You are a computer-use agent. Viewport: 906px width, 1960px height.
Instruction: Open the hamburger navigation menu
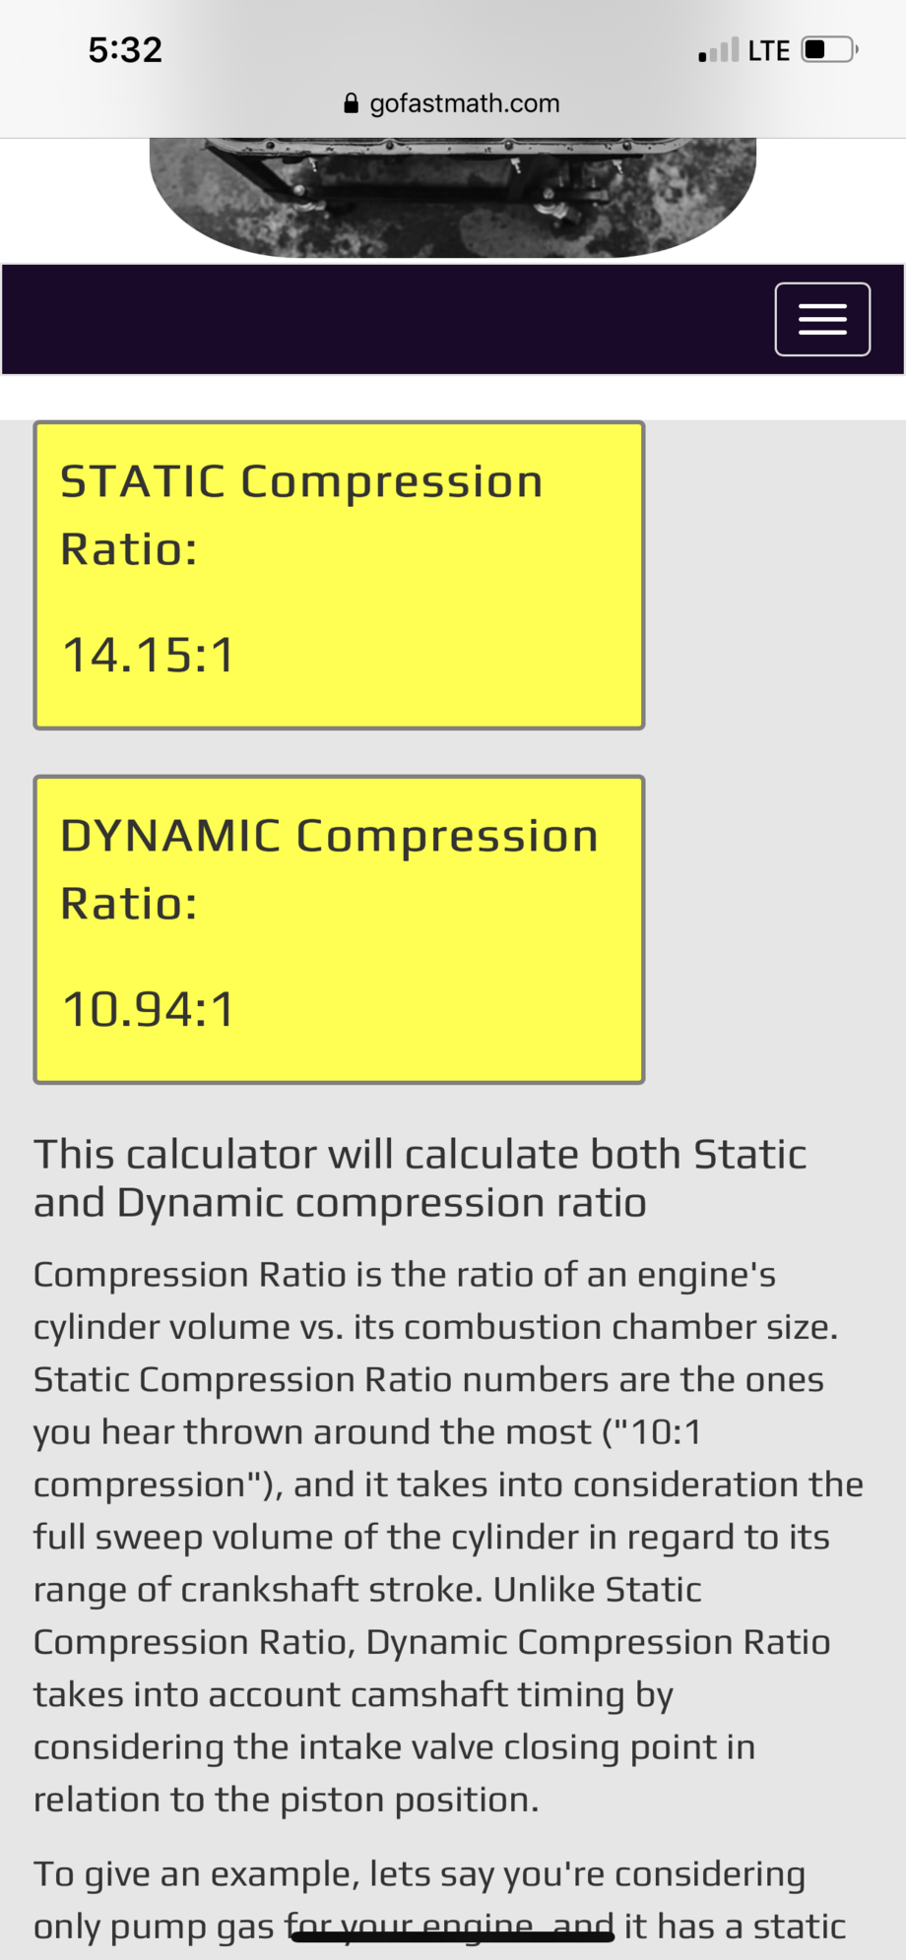(821, 319)
